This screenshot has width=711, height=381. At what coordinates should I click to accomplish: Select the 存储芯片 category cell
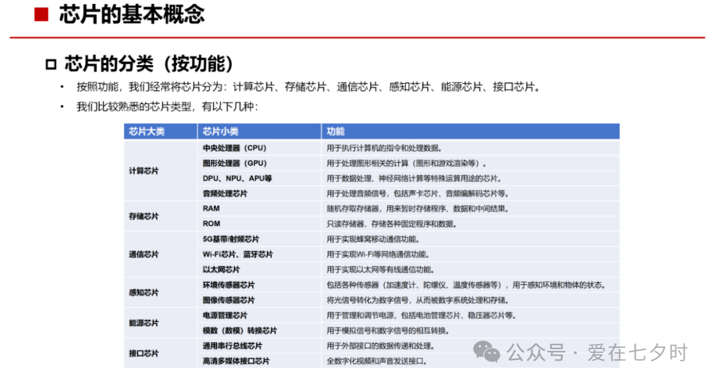click(144, 216)
